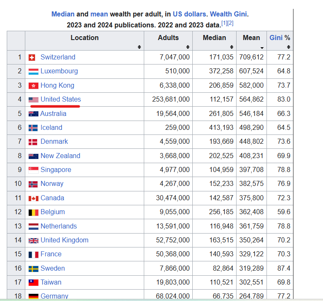This screenshot has width=323, height=301.
Task: Open the Median link in caption
Action: (63, 14)
